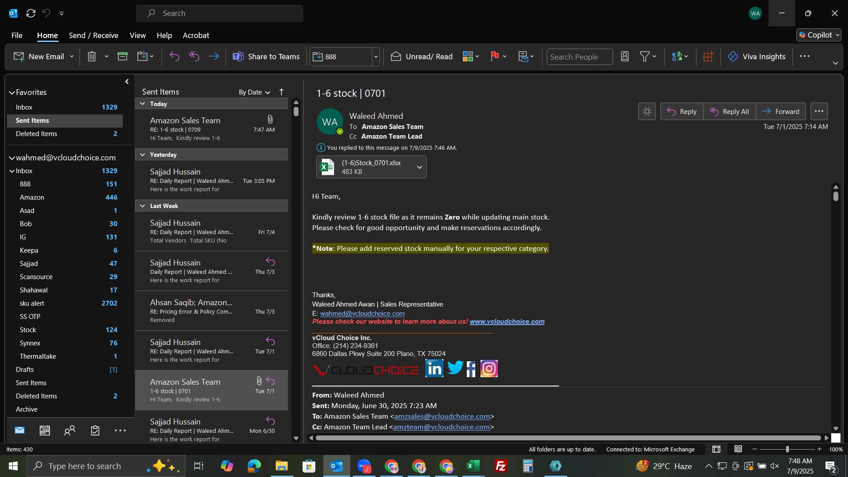Collapse the Yesterday group
Screen dimensions: 848x477
(x=143, y=155)
